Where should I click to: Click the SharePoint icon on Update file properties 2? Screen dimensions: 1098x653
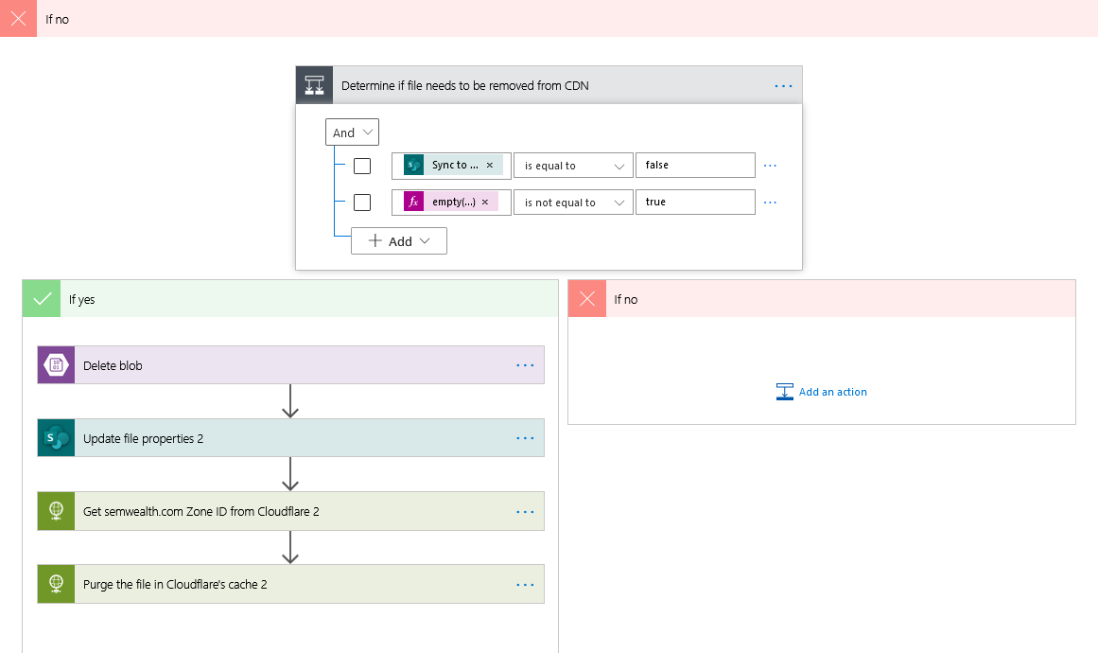(x=56, y=438)
